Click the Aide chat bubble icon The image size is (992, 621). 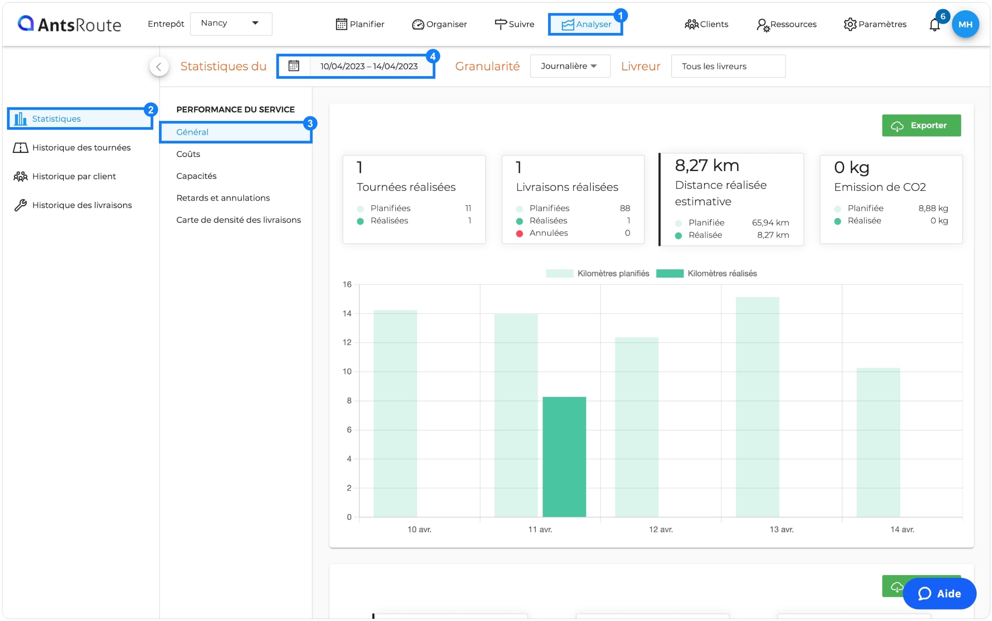(x=924, y=593)
